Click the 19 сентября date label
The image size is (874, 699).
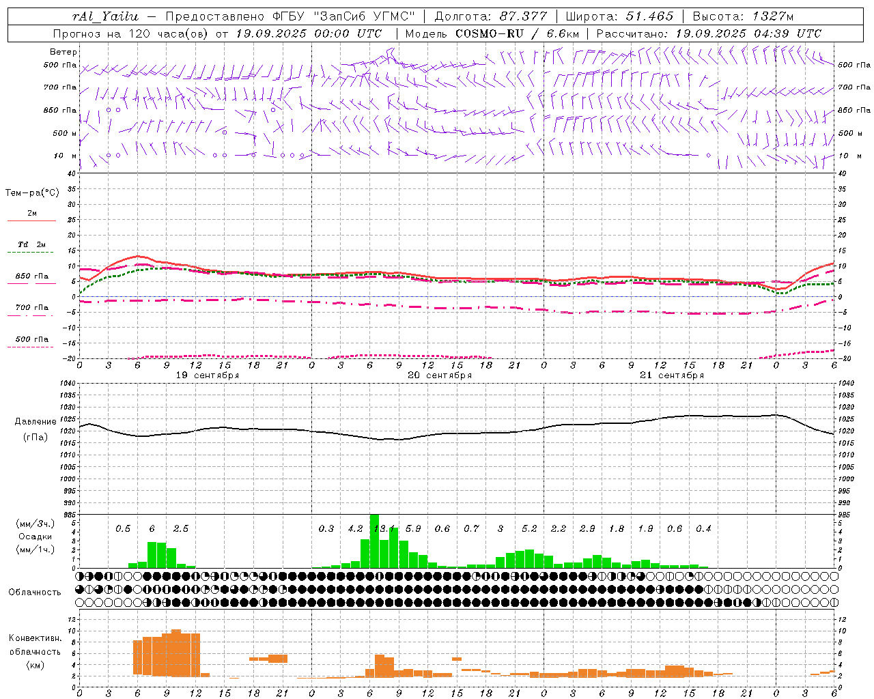pos(207,375)
